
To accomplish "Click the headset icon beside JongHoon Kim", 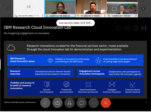I will tap(109, 16).
